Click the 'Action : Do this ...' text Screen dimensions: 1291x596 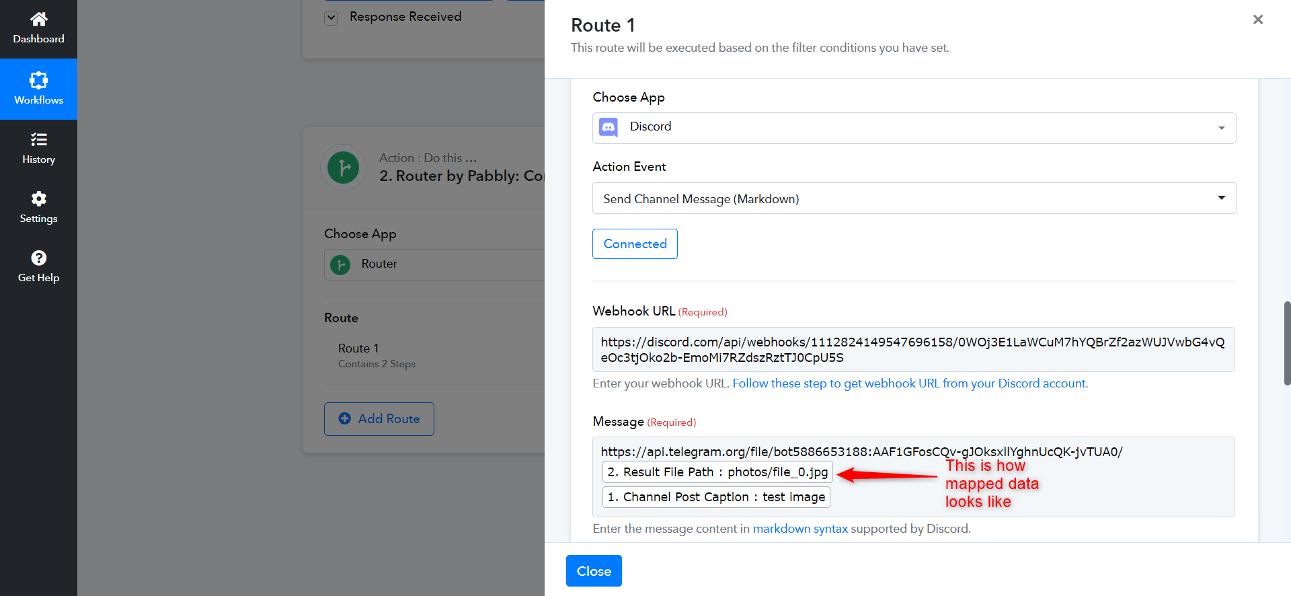(x=428, y=158)
